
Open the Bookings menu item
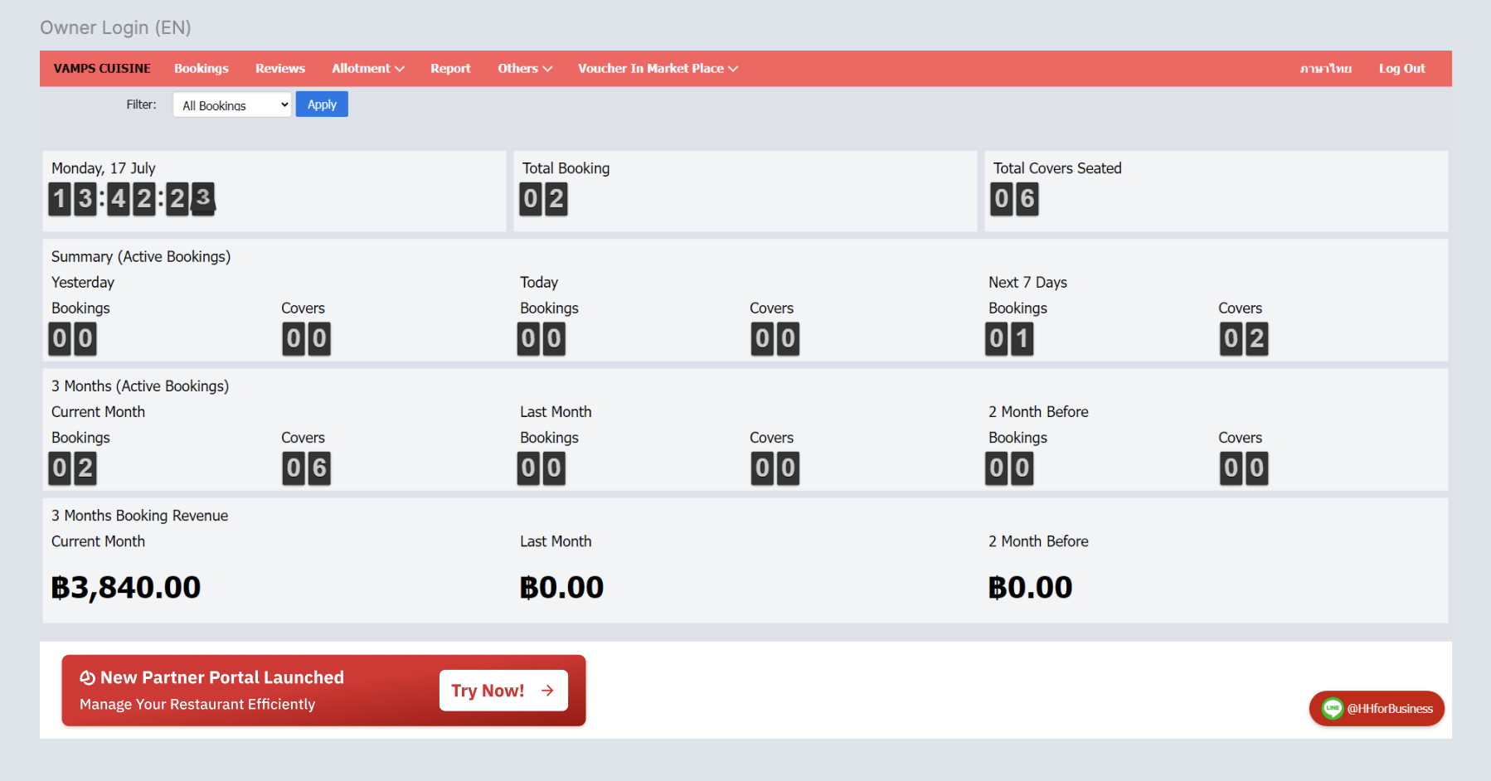tap(201, 69)
